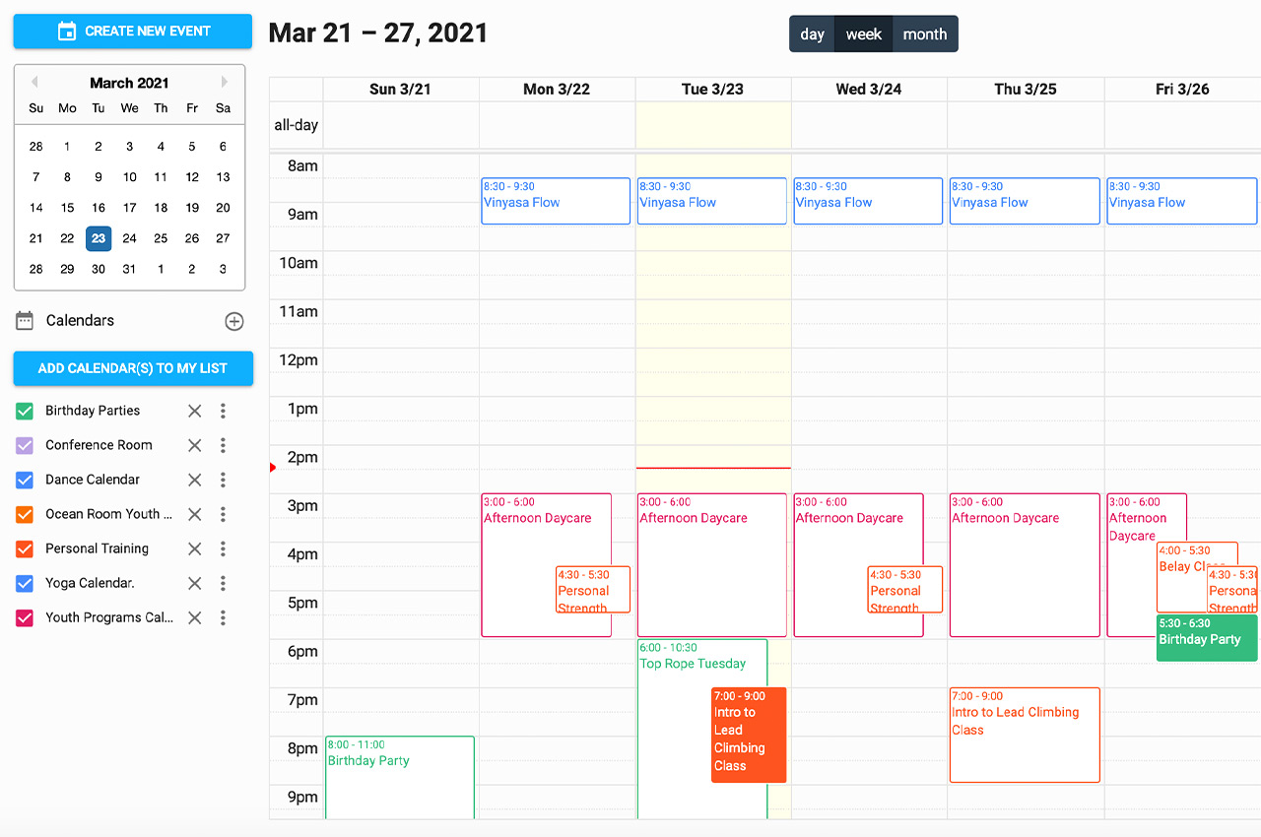The height and width of the screenshot is (837, 1261).
Task: Open the Personal Training three-dot menu
Action: pyautogui.click(x=223, y=548)
